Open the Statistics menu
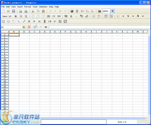The width and height of the screenshot is (151, 125). (x=43, y=7)
